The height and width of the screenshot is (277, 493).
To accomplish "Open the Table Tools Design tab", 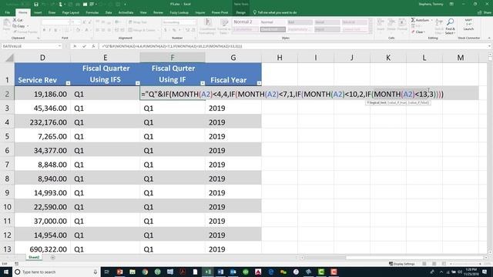I will (x=240, y=12).
